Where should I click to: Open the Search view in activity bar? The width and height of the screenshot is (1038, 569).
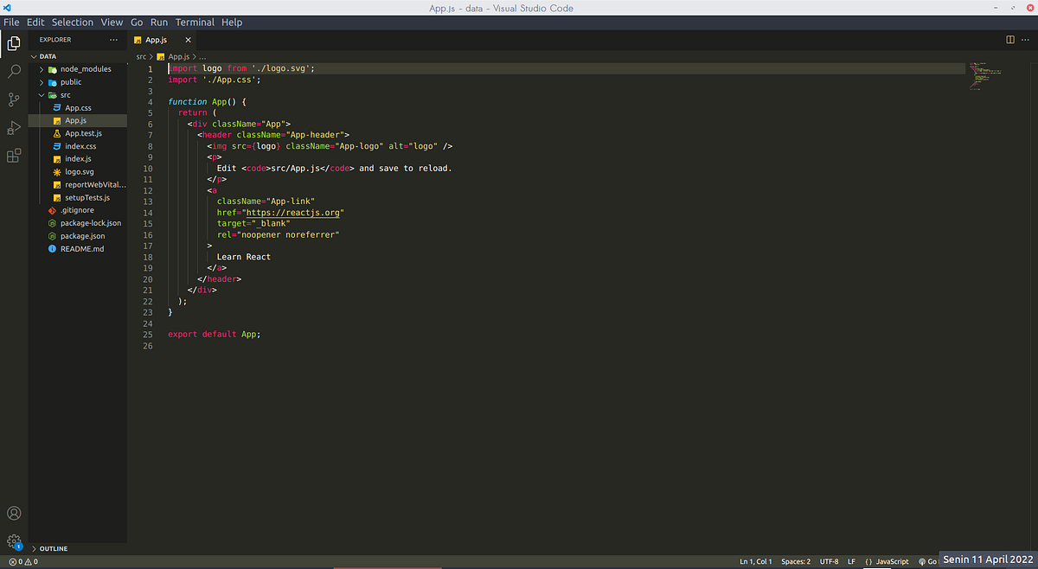14,71
